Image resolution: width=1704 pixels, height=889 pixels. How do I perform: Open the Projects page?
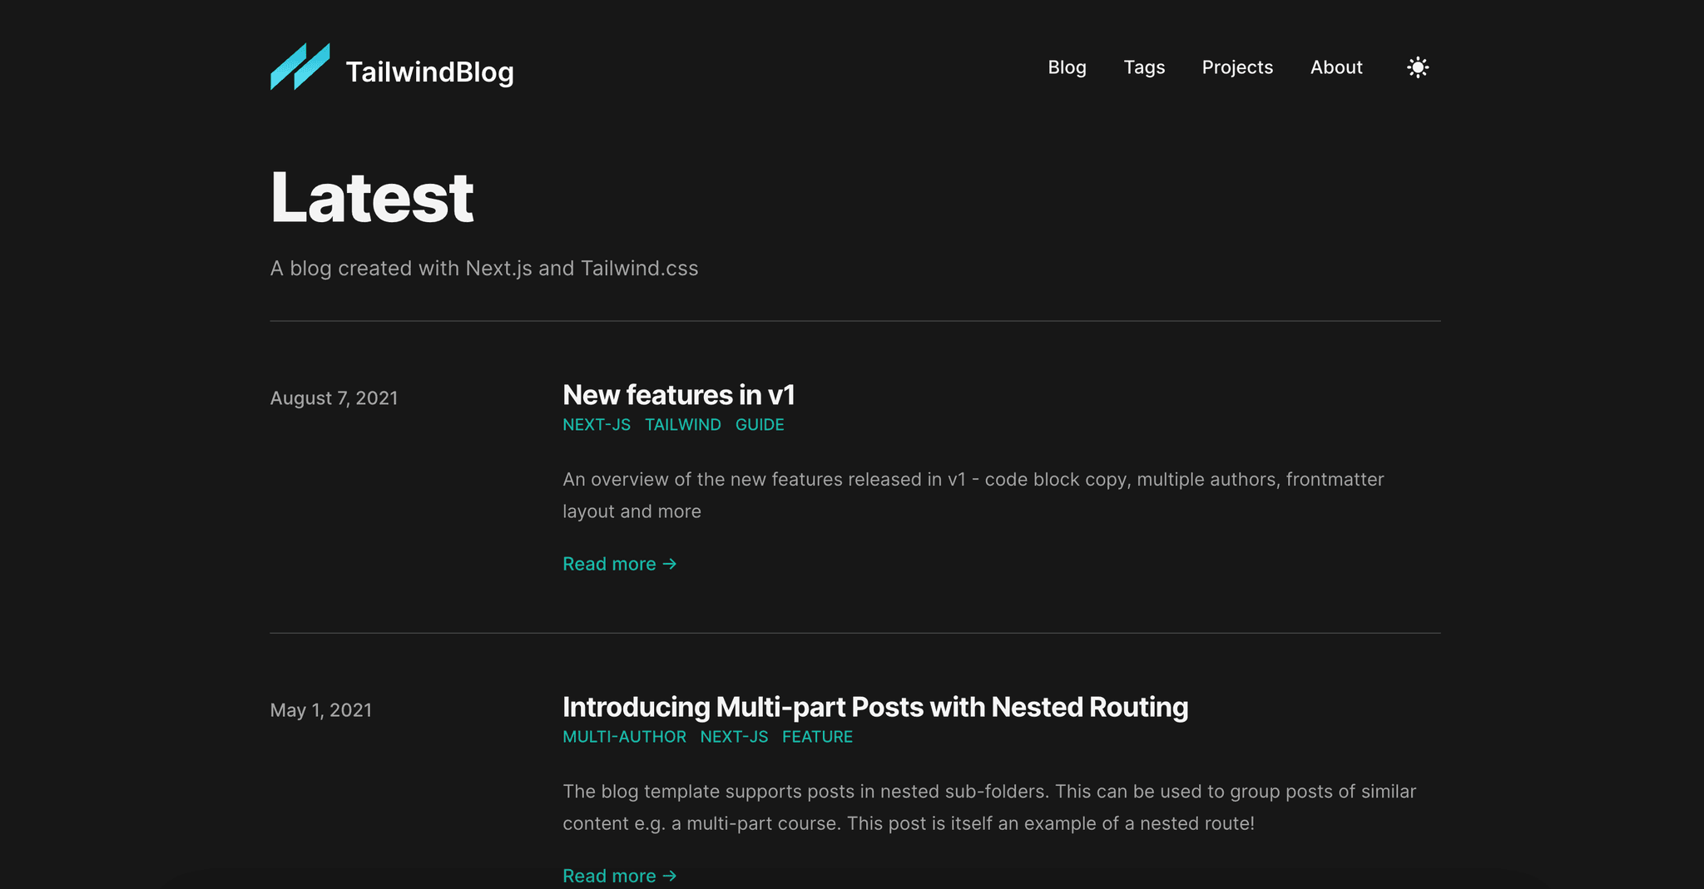point(1237,67)
